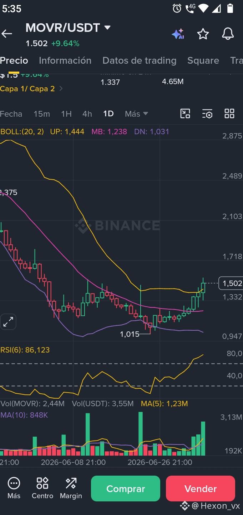This screenshot has width=243, height=515.
Task: Expand the Más timeframe dropdown
Action: (136, 114)
